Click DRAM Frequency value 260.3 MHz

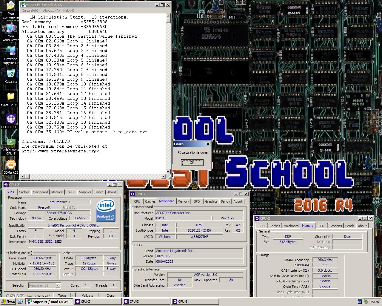325,260
